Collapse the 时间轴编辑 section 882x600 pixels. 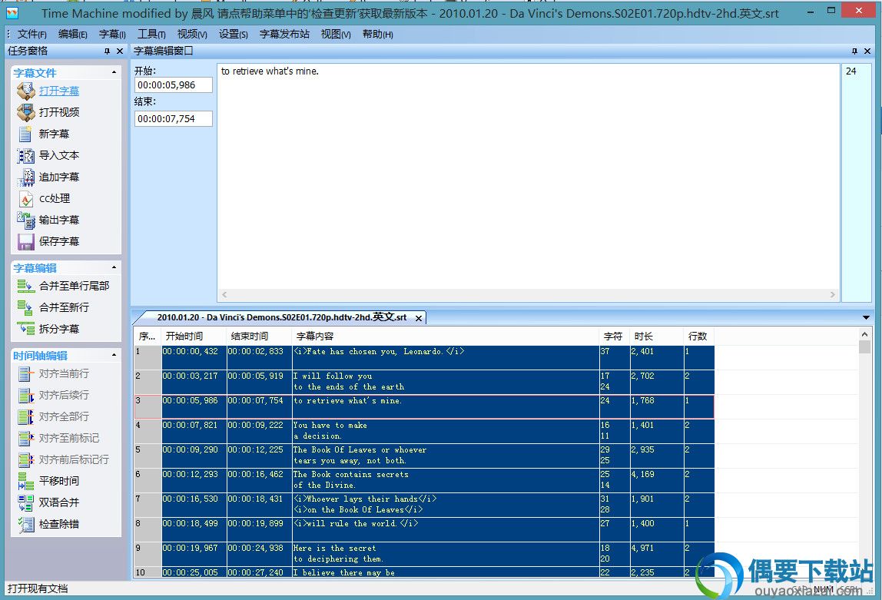tap(114, 356)
